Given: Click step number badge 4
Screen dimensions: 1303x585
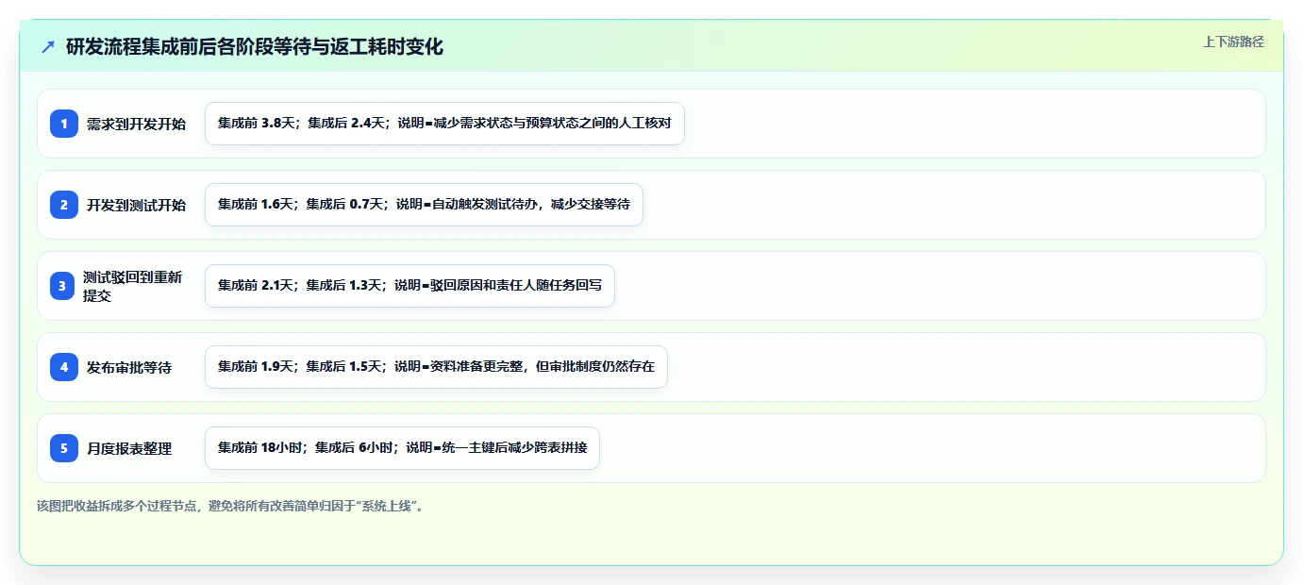Looking at the screenshot, I should 64,367.
